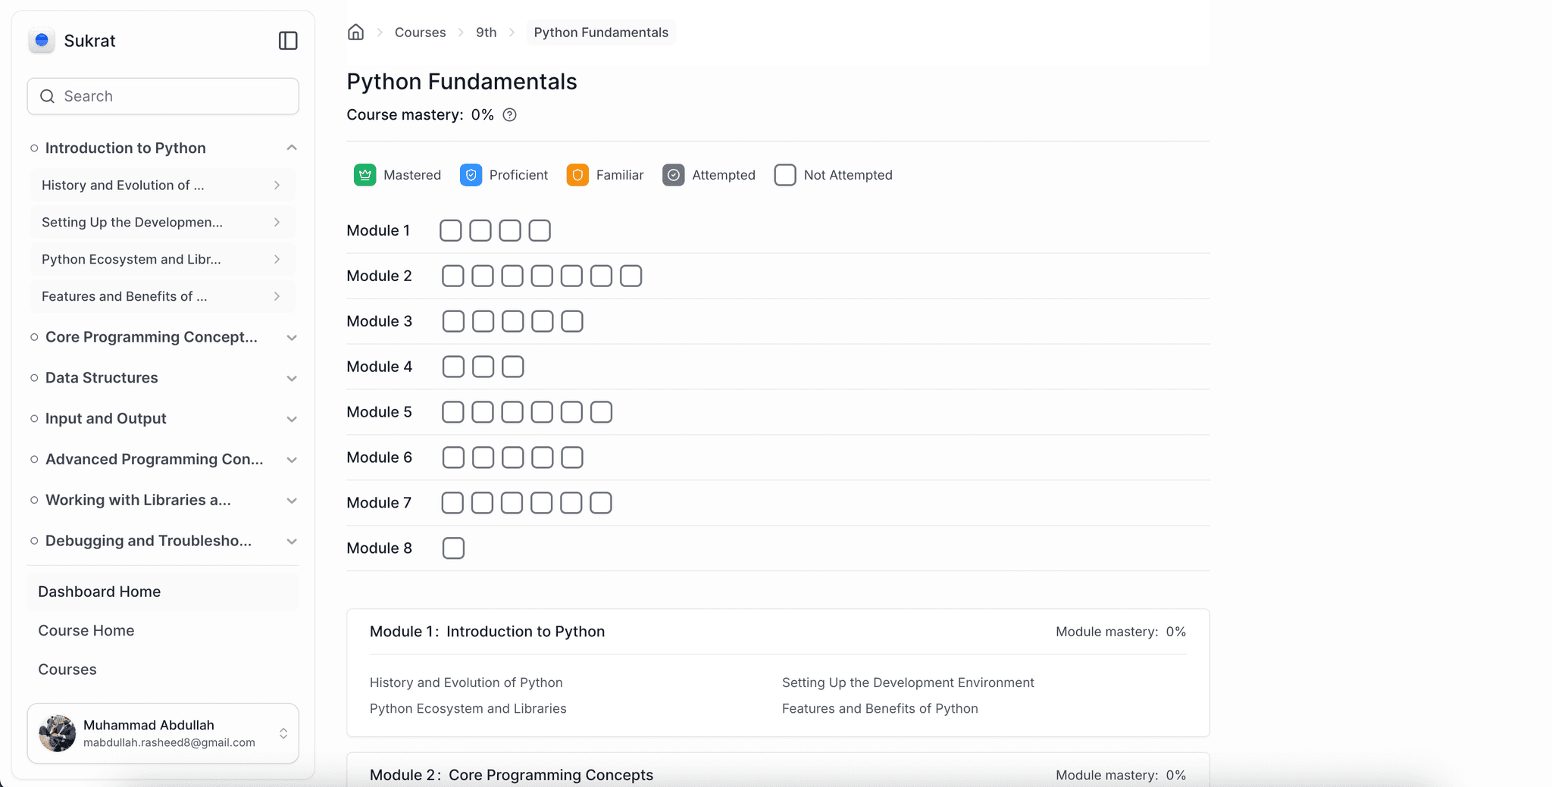Collapse the Introduction to Python section
This screenshot has height=787, width=1552.
click(x=292, y=148)
